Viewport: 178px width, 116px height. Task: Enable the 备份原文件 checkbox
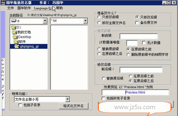137,23
